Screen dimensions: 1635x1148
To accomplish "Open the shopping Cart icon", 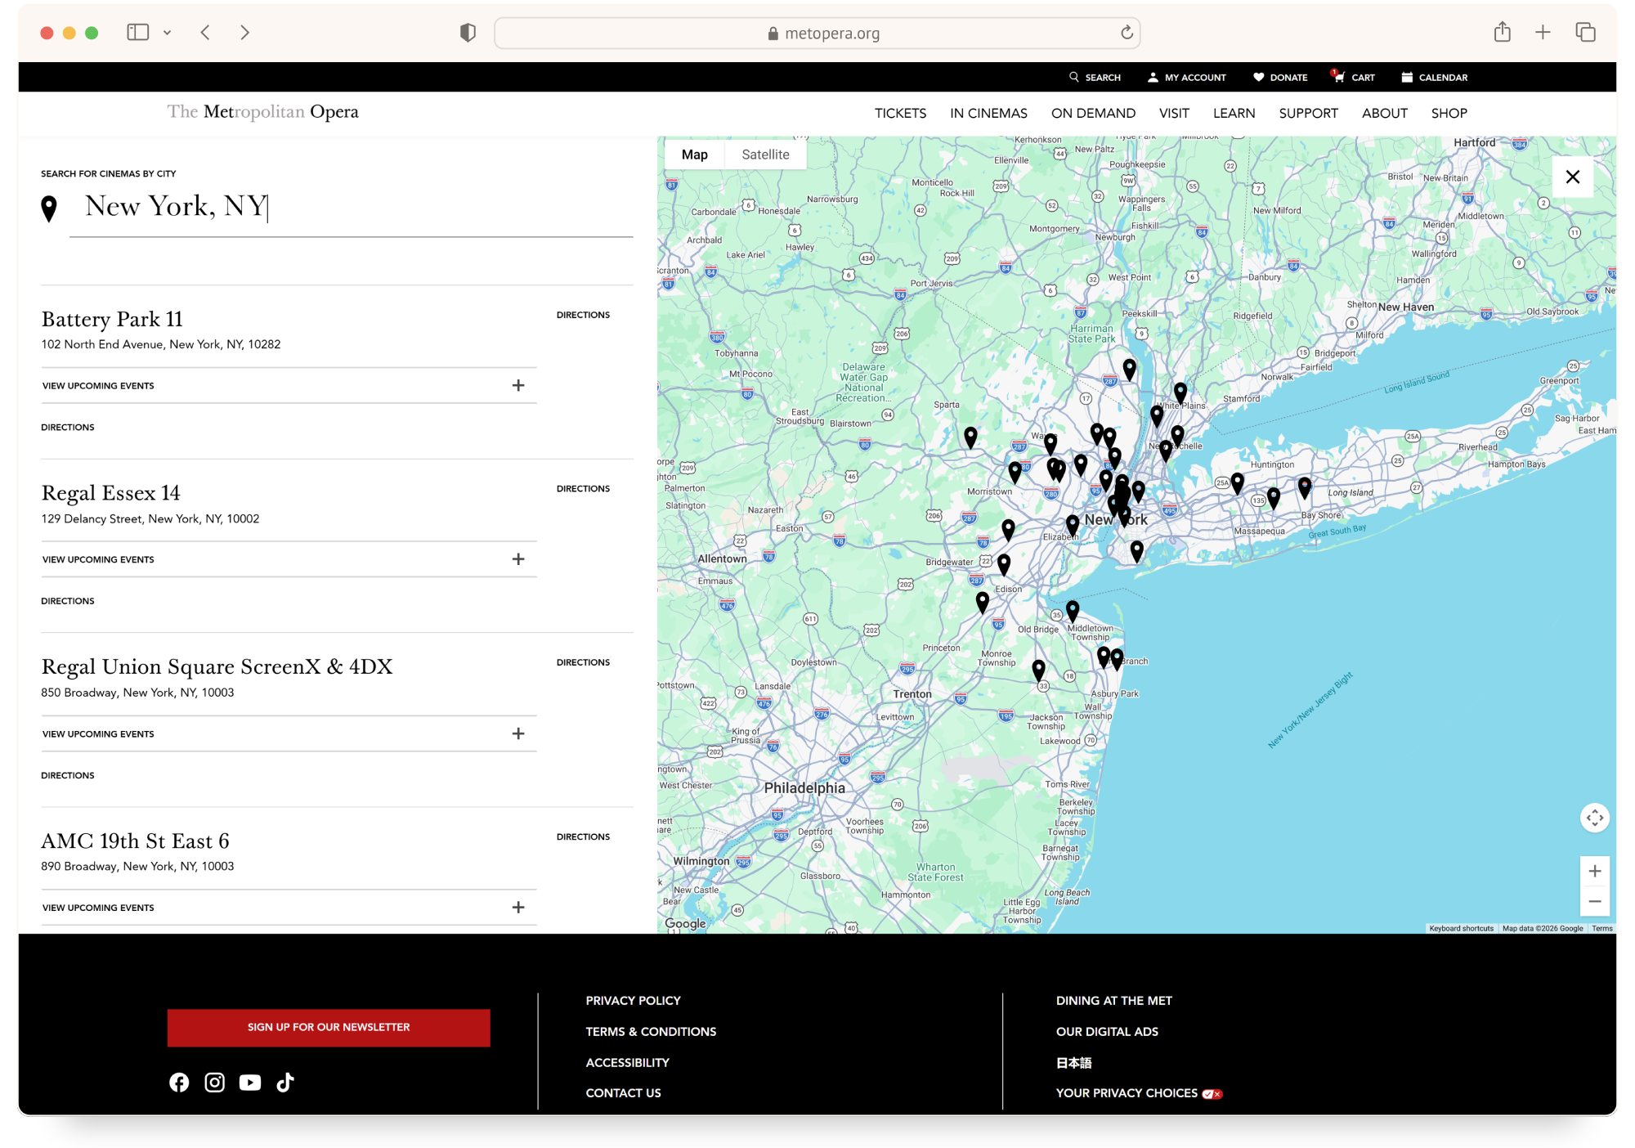I will [x=1353, y=77].
